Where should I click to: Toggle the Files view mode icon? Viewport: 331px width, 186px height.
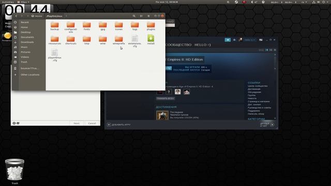141,16
